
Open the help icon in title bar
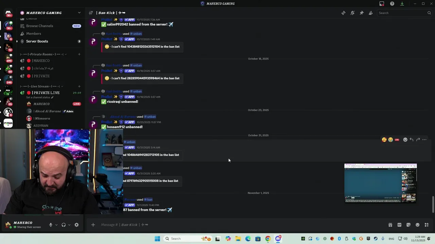click(x=392, y=4)
